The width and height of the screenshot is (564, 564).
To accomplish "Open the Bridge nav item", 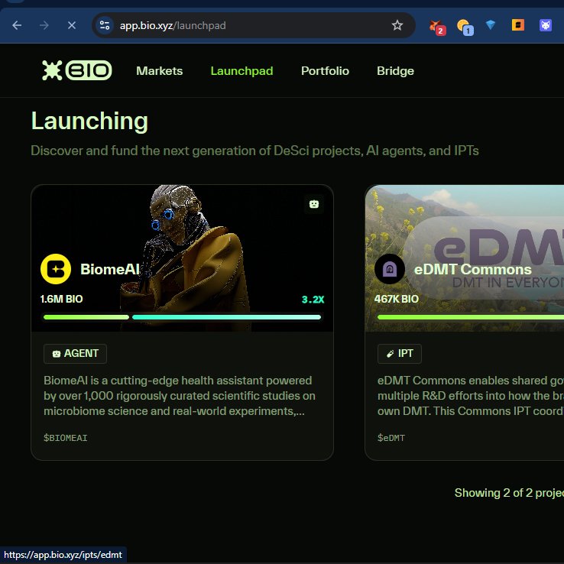I will pyautogui.click(x=395, y=71).
